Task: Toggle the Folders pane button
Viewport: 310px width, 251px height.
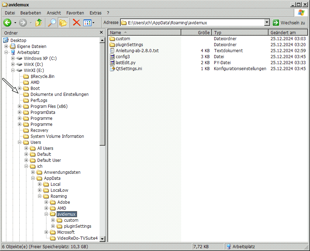Action: click(x=63, y=23)
